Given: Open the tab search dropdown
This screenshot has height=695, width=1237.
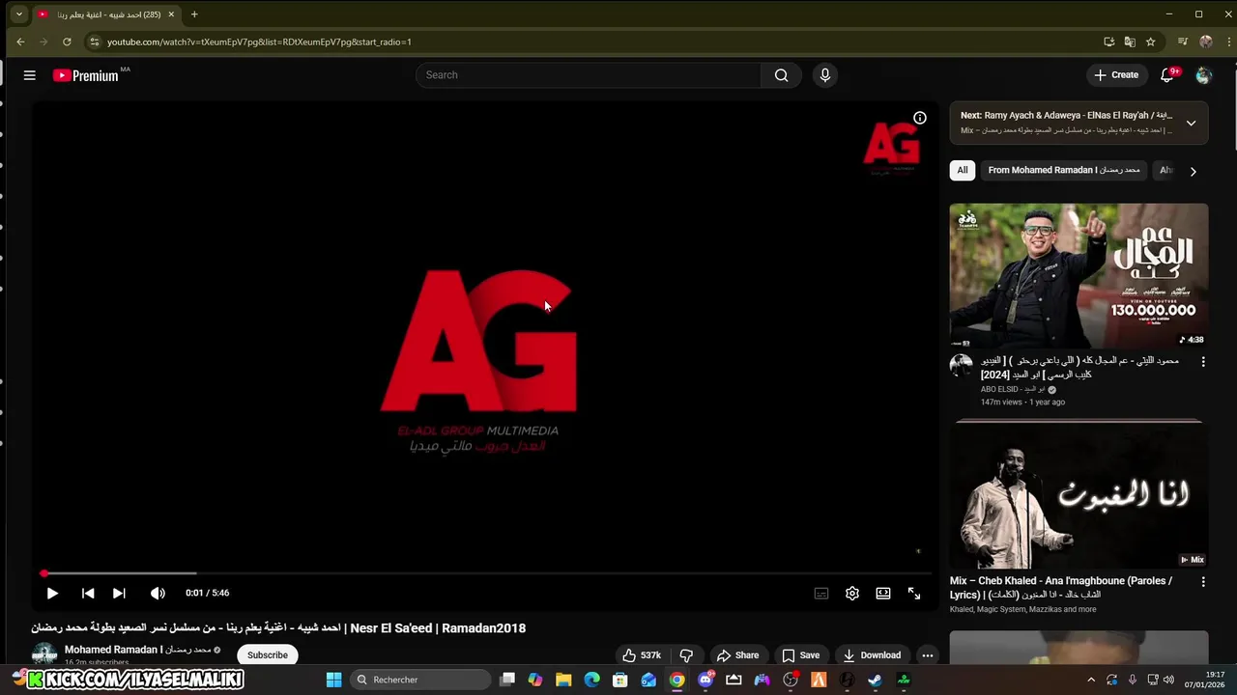Looking at the screenshot, I should [18, 14].
